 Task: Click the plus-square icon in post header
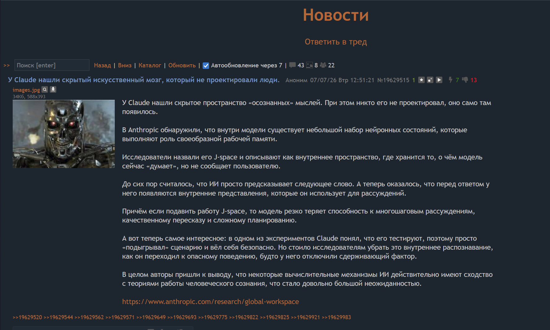(x=430, y=80)
